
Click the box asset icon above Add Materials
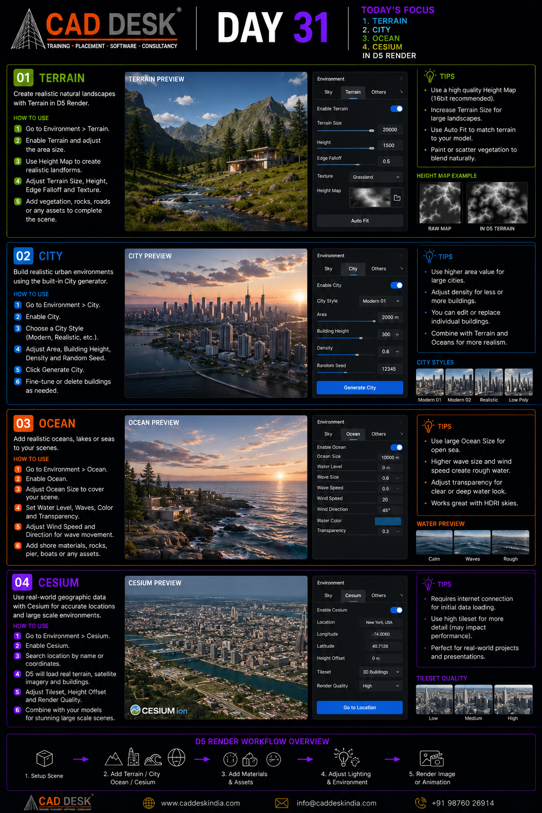[250, 760]
